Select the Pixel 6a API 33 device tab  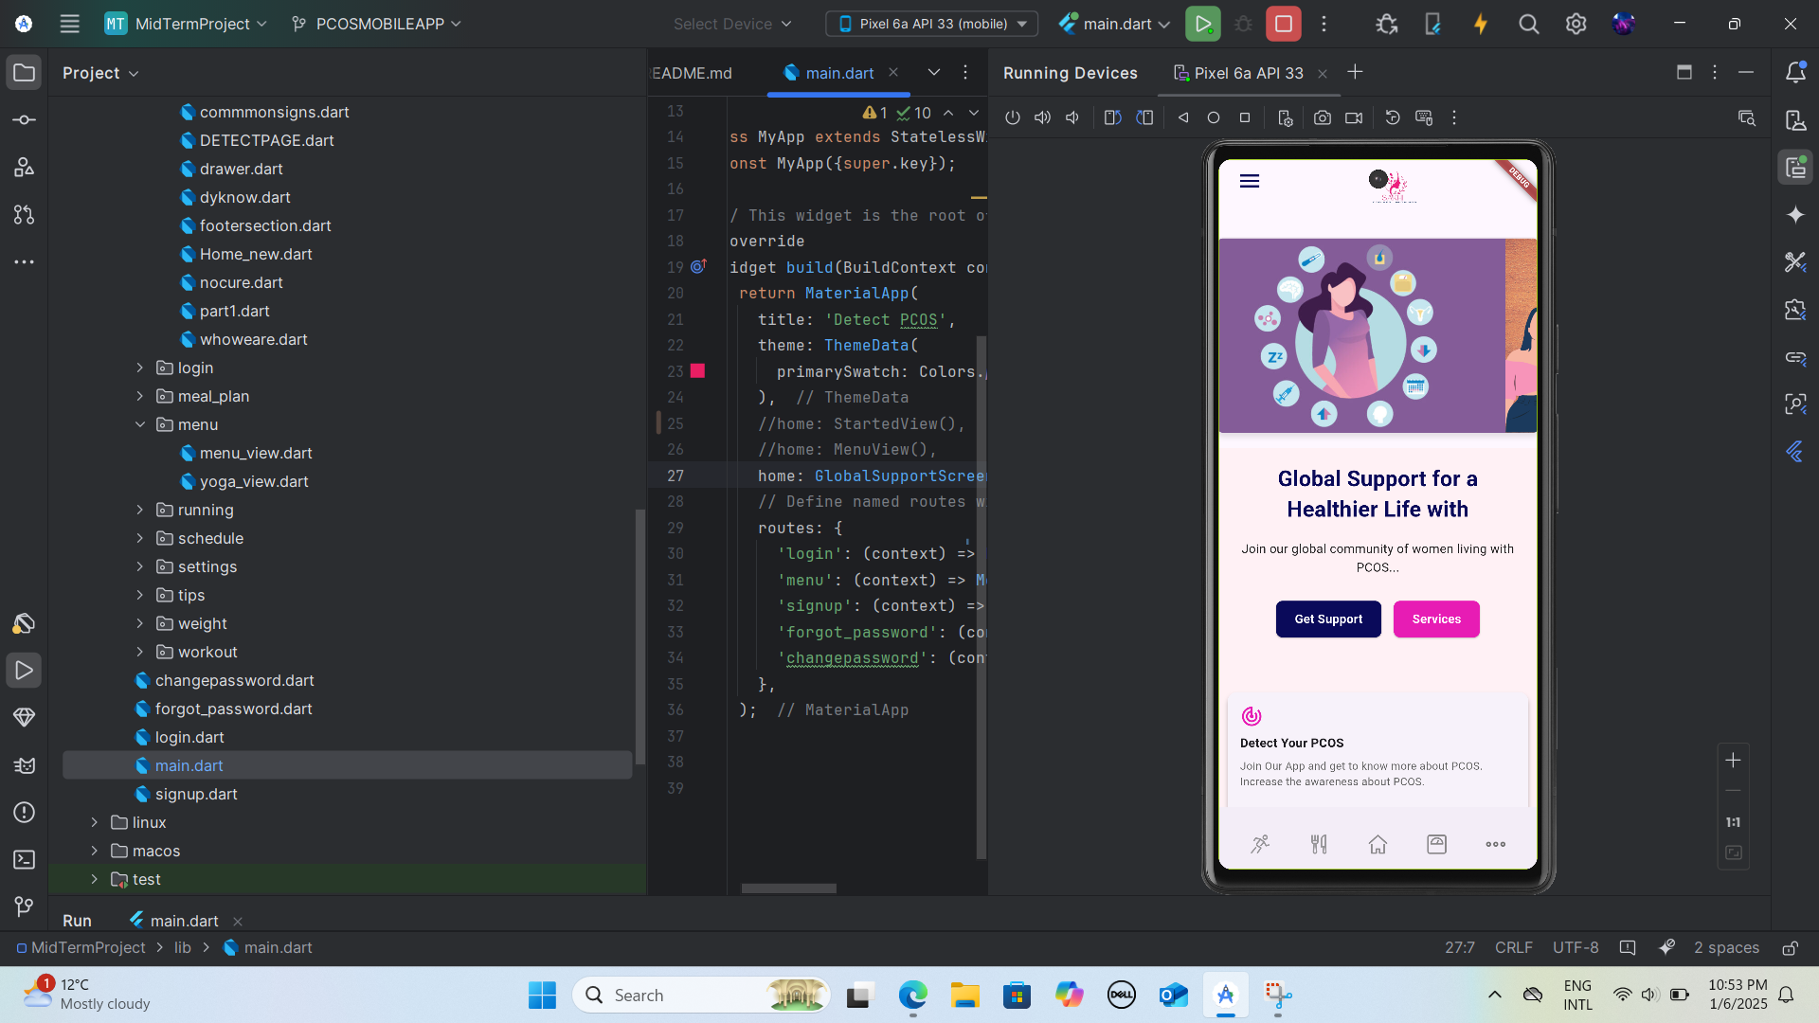click(x=1247, y=73)
